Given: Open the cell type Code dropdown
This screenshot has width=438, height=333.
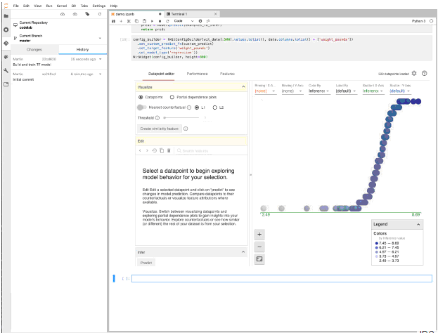Looking at the screenshot, I should click(183, 21).
